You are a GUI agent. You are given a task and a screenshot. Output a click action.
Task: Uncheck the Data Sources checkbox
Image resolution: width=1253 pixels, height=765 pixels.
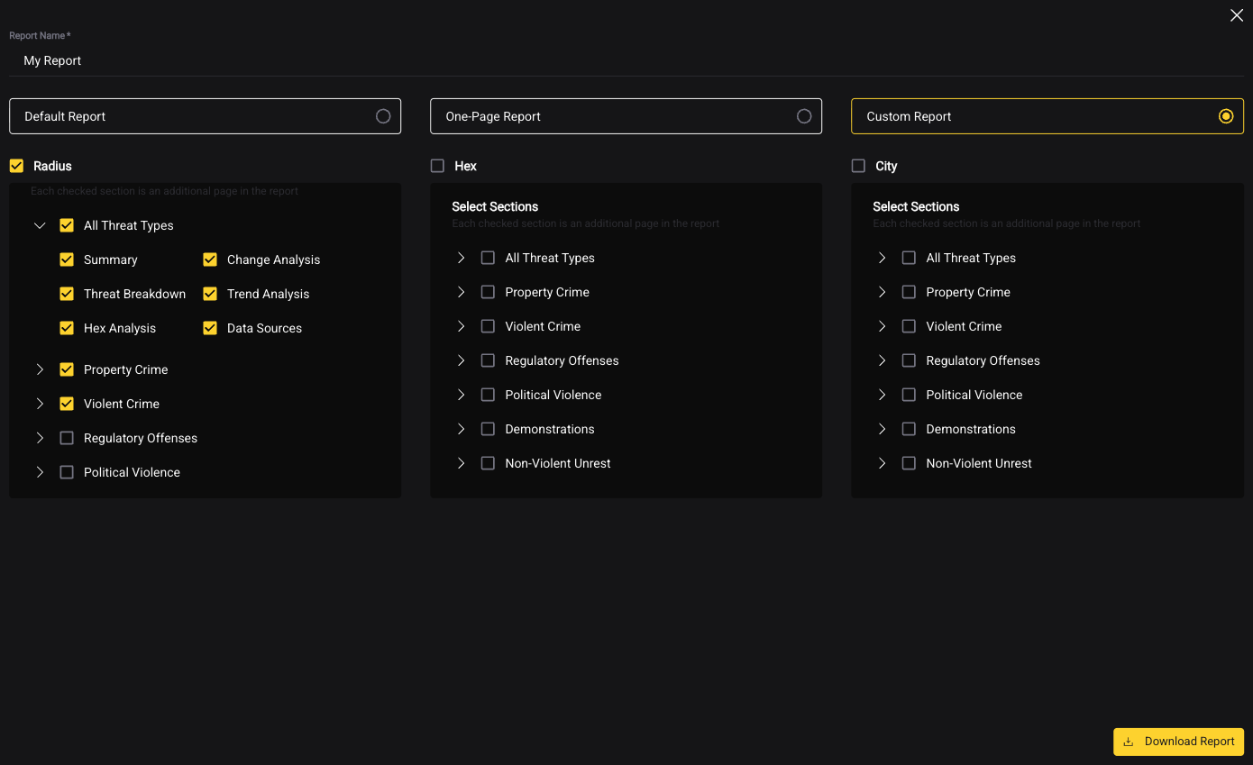click(210, 328)
